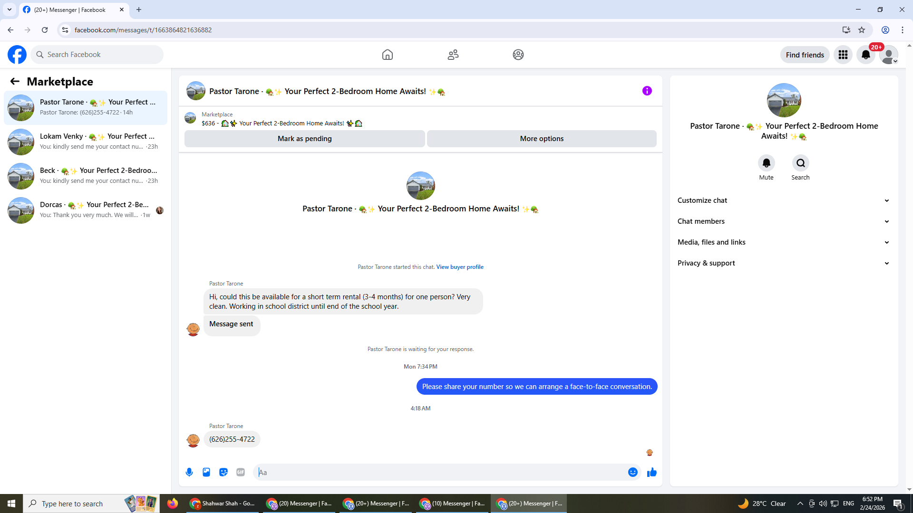Mute this chat's notifications

(x=766, y=163)
